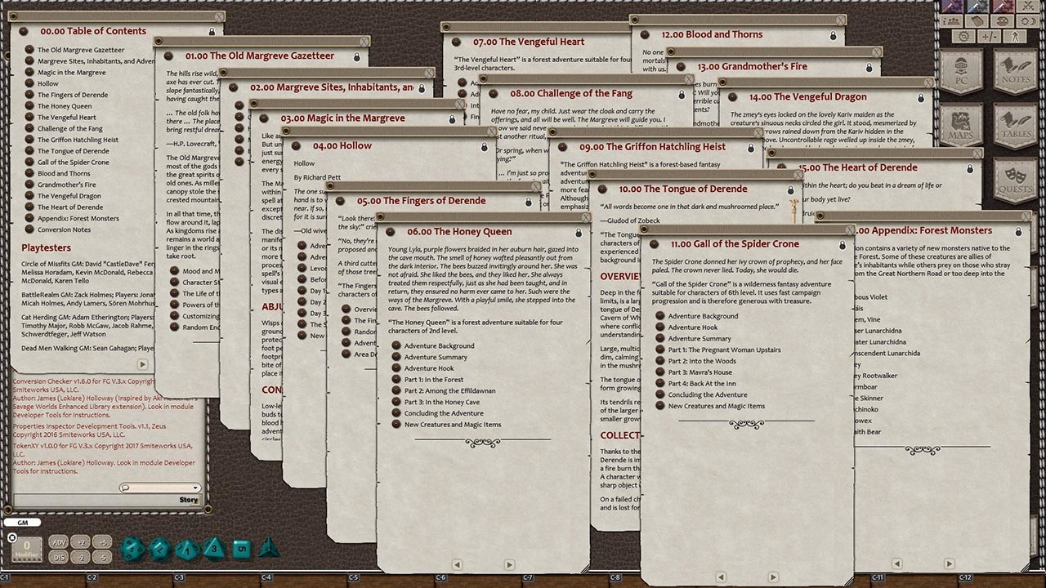Expand Adventure Background in Gall of the Spider Crone
The height and width of the screenshot is (588, 1046).
(704, 316)
